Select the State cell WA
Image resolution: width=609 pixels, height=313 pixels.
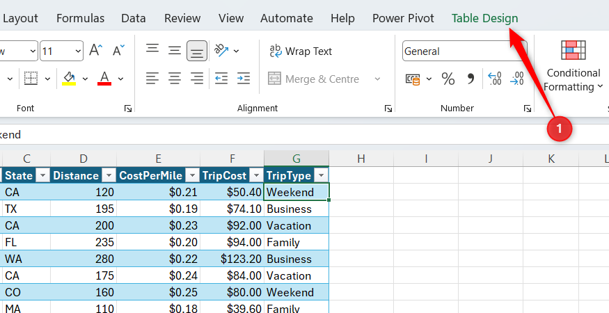(x=26, y=259)
